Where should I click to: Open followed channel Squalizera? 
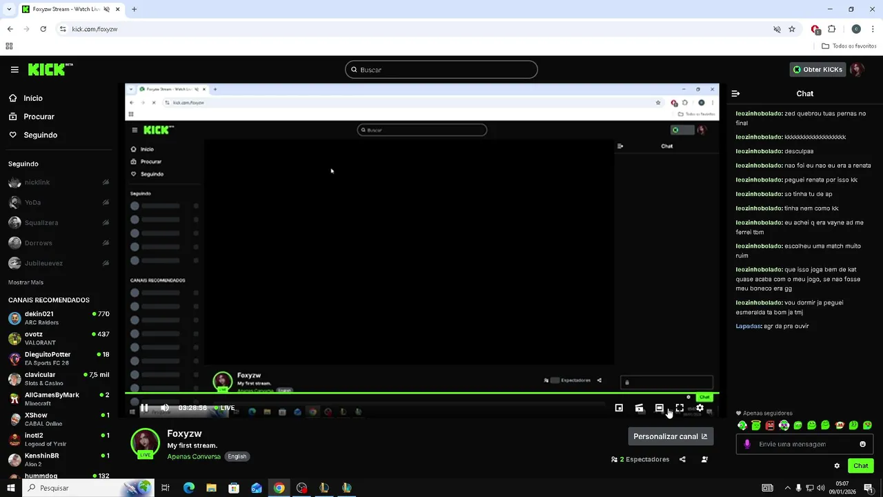59,223
